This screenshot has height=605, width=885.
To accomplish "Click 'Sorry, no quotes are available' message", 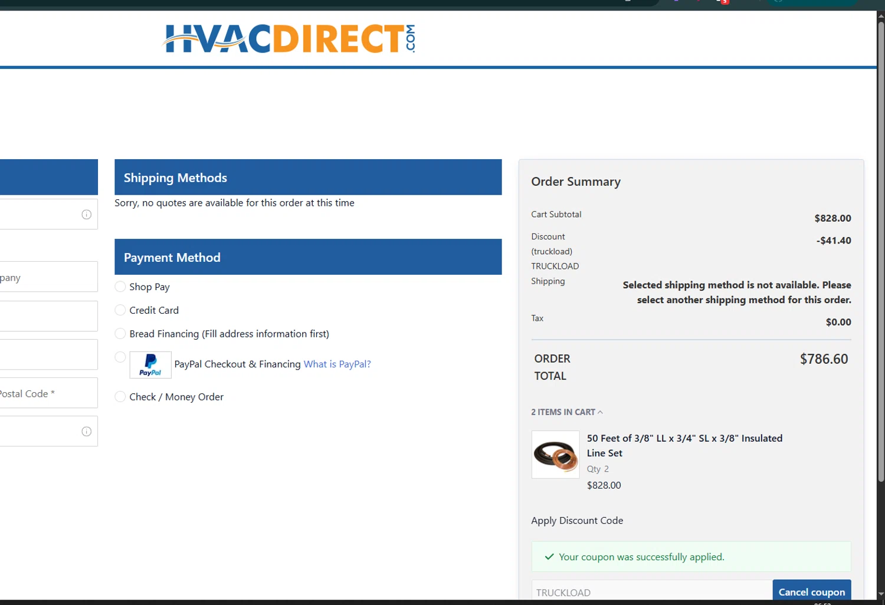I will (234, 203).
